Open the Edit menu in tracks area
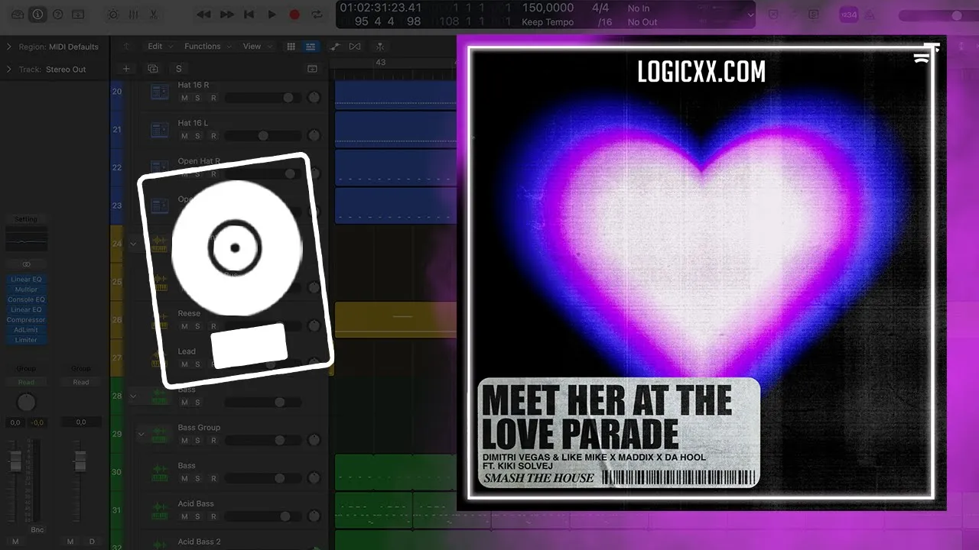979x550 pixels. [x=160, y=47]
